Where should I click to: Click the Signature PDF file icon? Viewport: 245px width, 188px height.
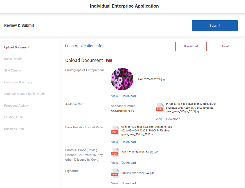tap(115, 173)
